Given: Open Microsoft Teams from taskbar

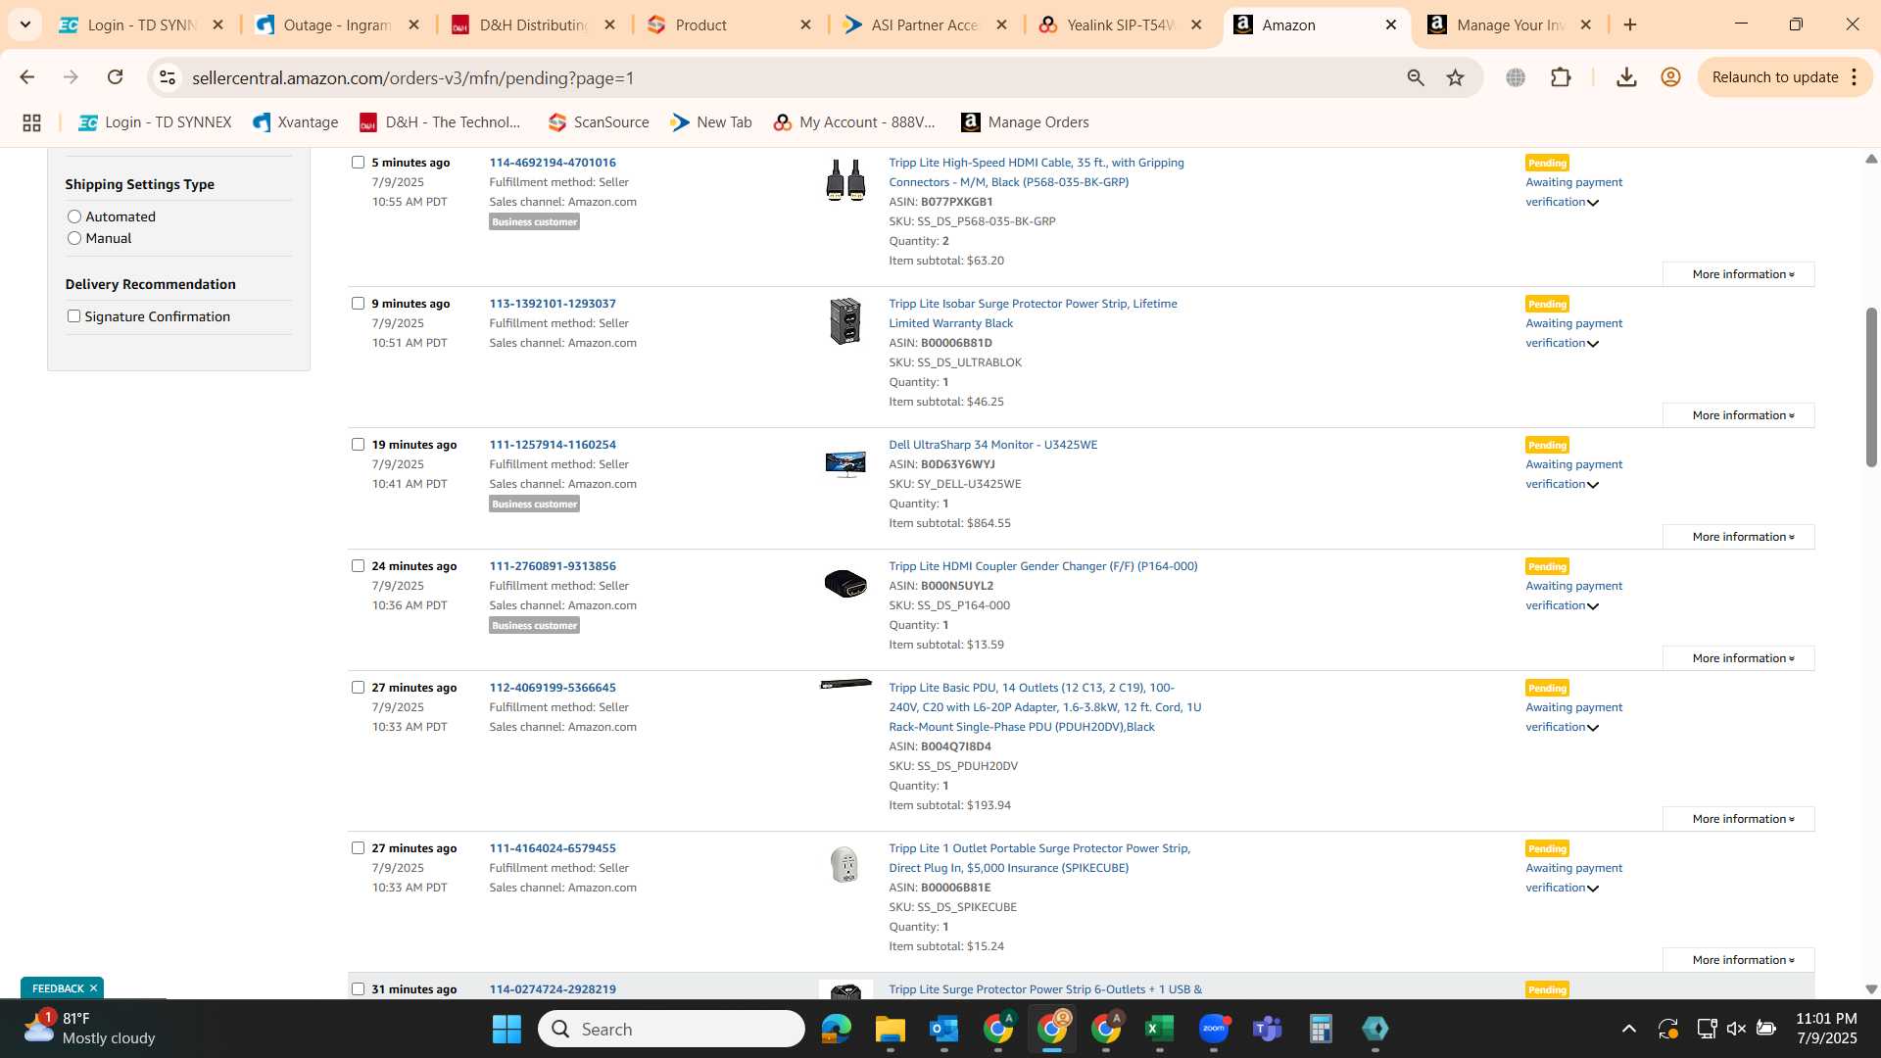Looking at the screenshot, I should [x=1268, y=1029].
